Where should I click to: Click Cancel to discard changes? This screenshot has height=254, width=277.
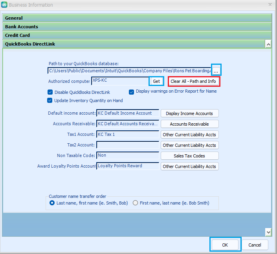tap(255, 245)
